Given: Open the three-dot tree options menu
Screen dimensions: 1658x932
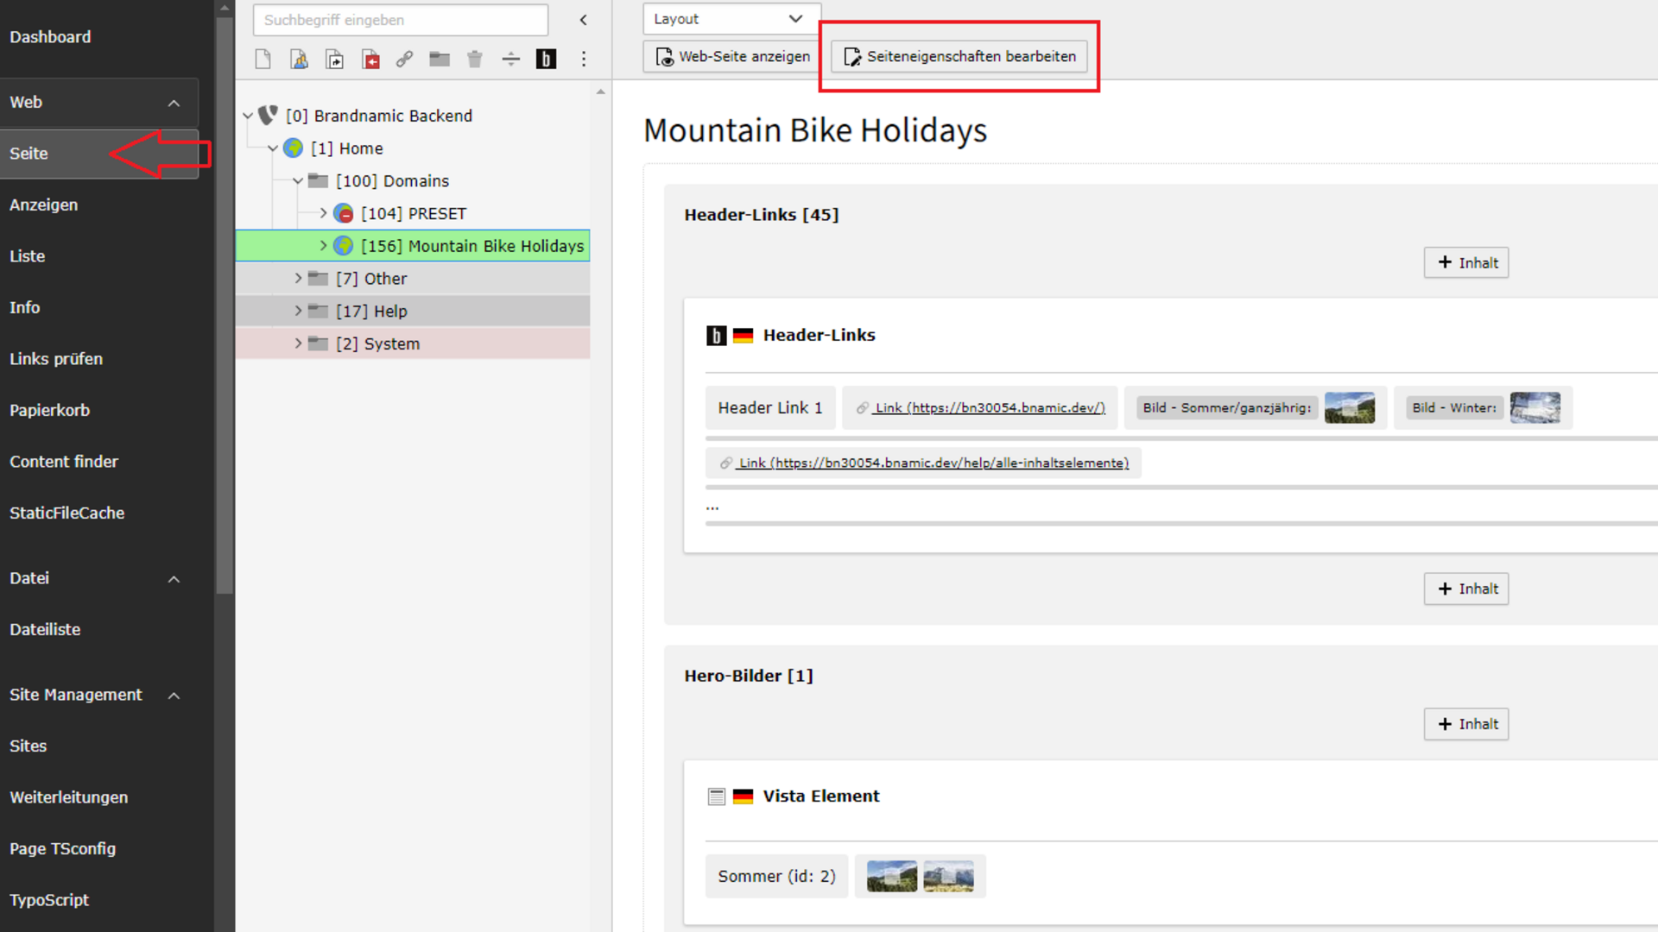Looking at the screenshot, I should 584,59.
